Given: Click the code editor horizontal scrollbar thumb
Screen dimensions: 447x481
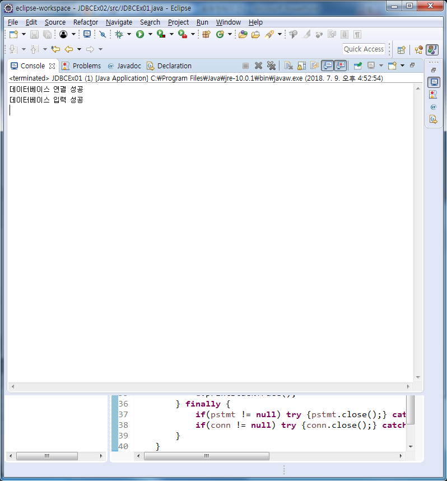Looking at the screenshot, I should pyautogui.click(x=207, y=456).
